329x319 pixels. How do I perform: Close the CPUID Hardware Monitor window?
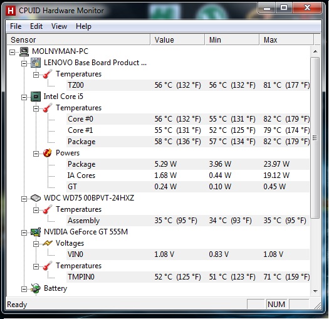pos(307,8)
